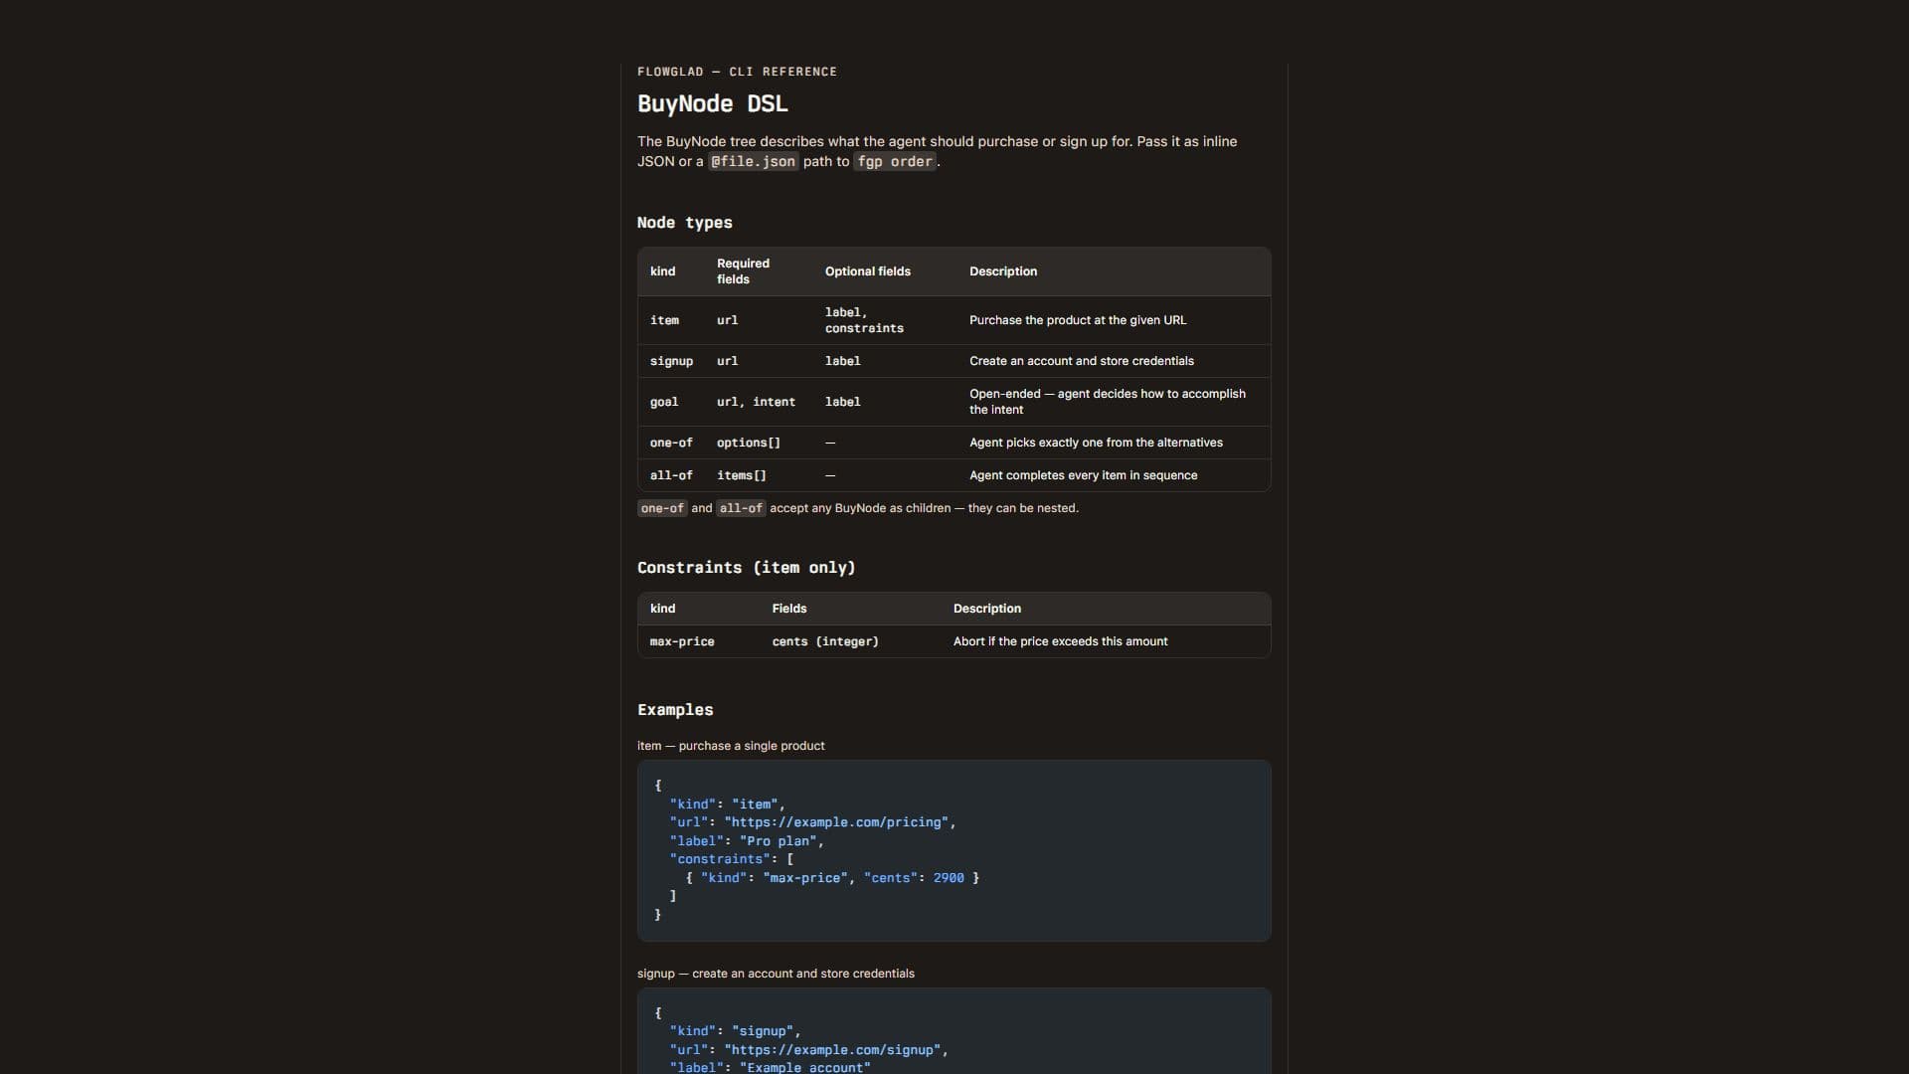Click 'Agent picks exactly one from the alternatives'

(1096, 443)
